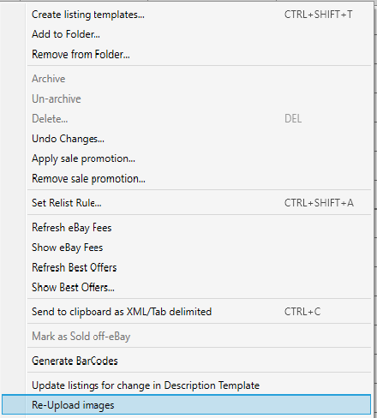377x418 pixels.
Task: Select the Archive menu item
Action: (x=186, y=79)
